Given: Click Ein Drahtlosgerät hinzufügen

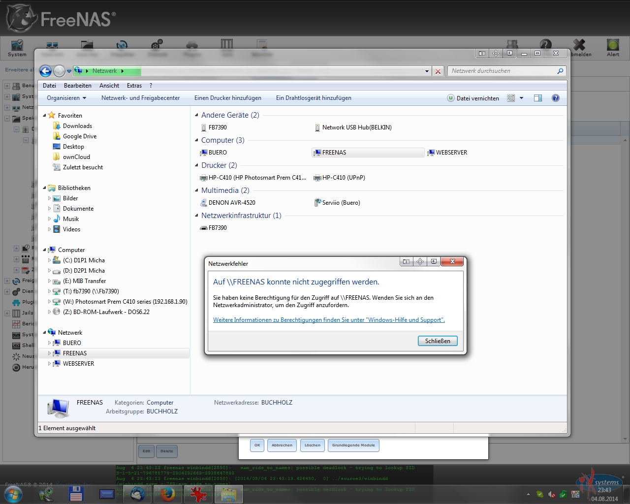Looking at the screenshot, I should (x=314, y=98).
